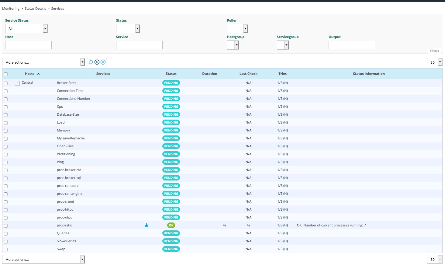445x266 pixels.
Task: Click into the Host filter text field
Action: pos(28,45)
